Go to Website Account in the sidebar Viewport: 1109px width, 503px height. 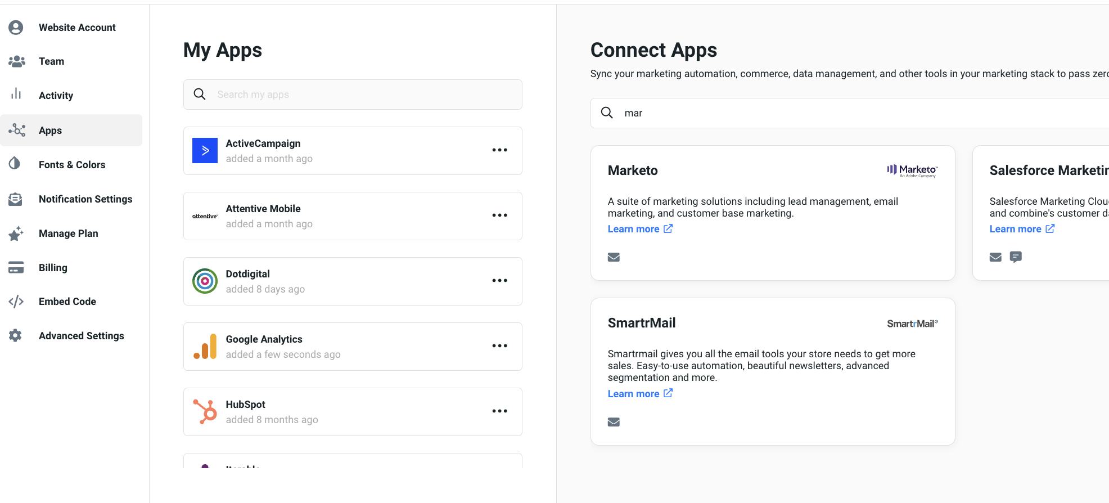77,28
